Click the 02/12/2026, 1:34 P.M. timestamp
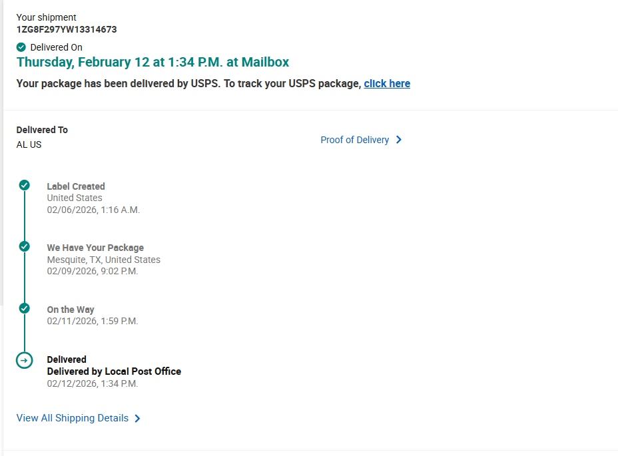The height and width of the screenshot is (456, 618). [92, 383]
